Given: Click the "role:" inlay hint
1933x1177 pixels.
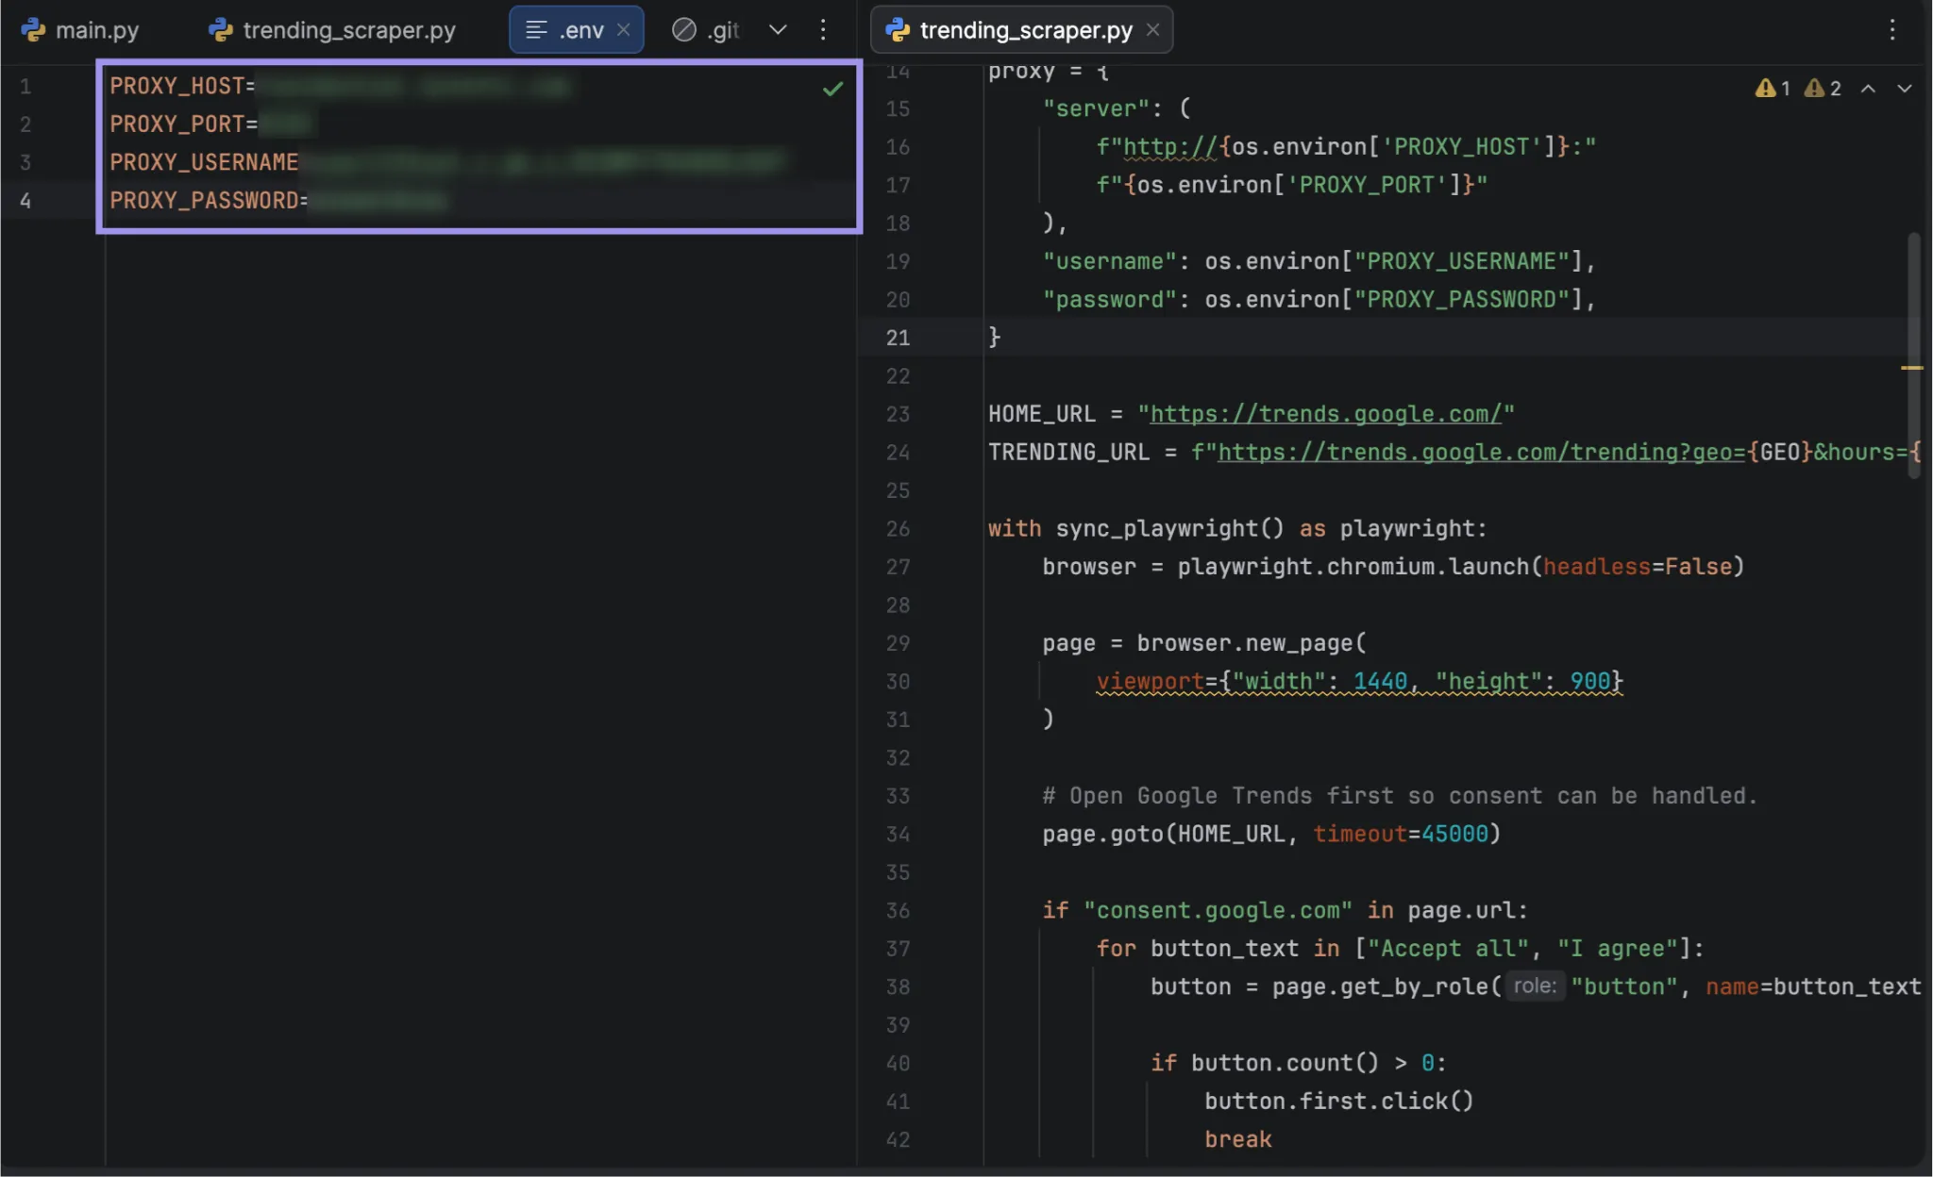Looking at the screenshot, I should coord(1535,986).
